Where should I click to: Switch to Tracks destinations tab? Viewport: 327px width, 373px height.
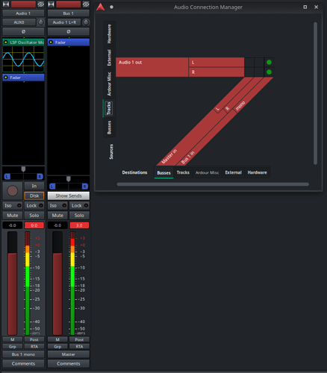point(183,172)
